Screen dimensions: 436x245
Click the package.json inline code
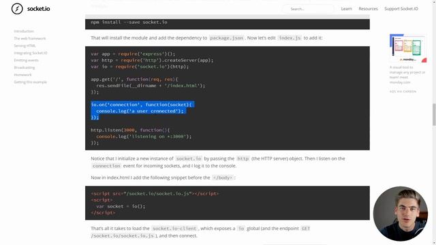click(226, 38)
